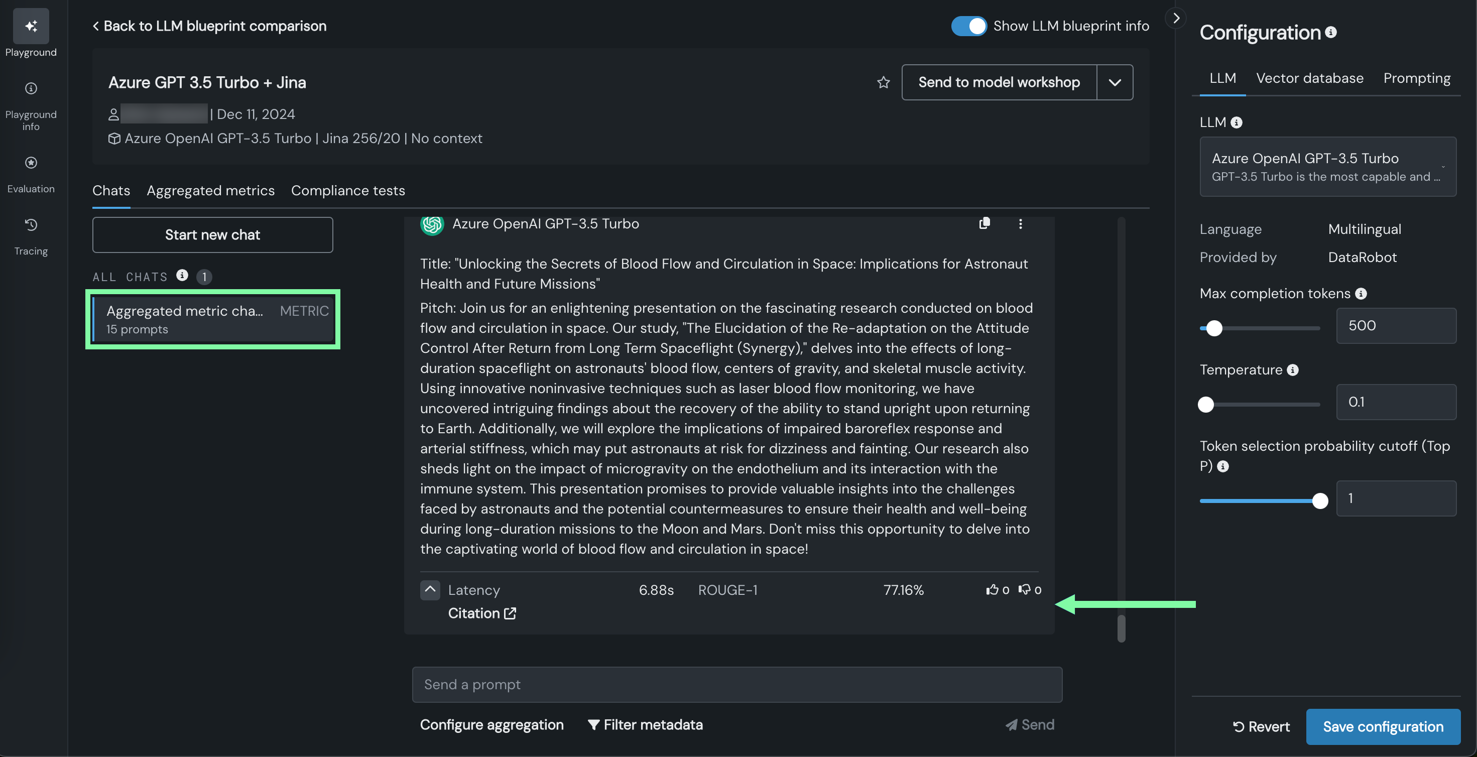
Task: Open the Playground sidebar icon
Action: click(x=31, y=27)
